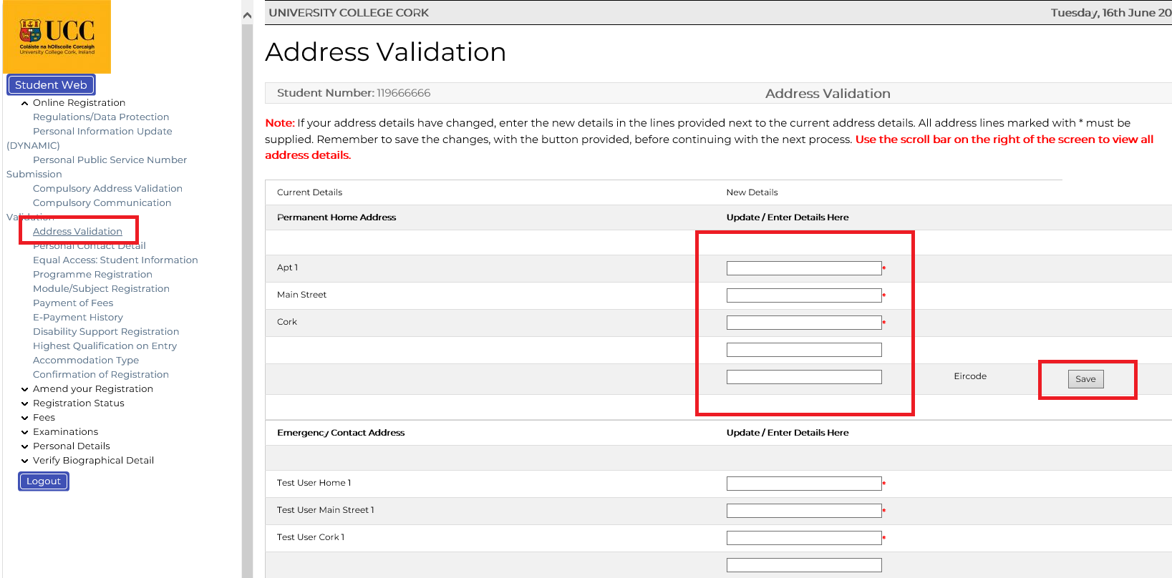Image resolution: width=1172 pixels, height=578 pixels.
Task: Go to Module/Subject Registration
Action: tap(101, 288)
